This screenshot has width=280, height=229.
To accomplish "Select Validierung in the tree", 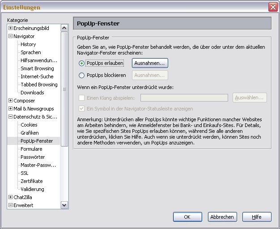I will pos(32,189).
